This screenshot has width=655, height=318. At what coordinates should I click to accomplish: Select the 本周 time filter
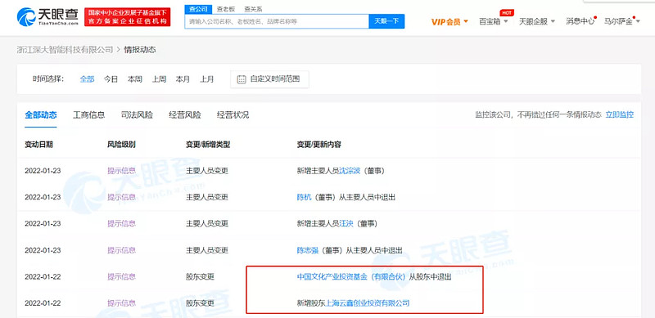point(135,78)
